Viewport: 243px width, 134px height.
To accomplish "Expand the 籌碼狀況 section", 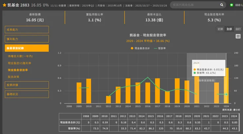I will point(27,94).
